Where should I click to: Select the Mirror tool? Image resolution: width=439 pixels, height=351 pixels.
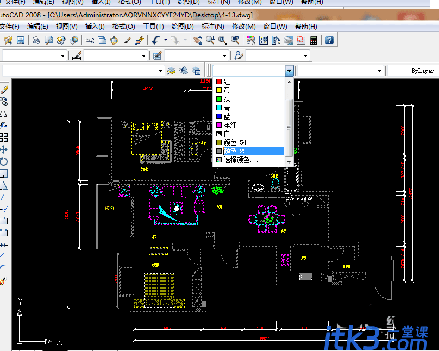click(x=4, y=114)
